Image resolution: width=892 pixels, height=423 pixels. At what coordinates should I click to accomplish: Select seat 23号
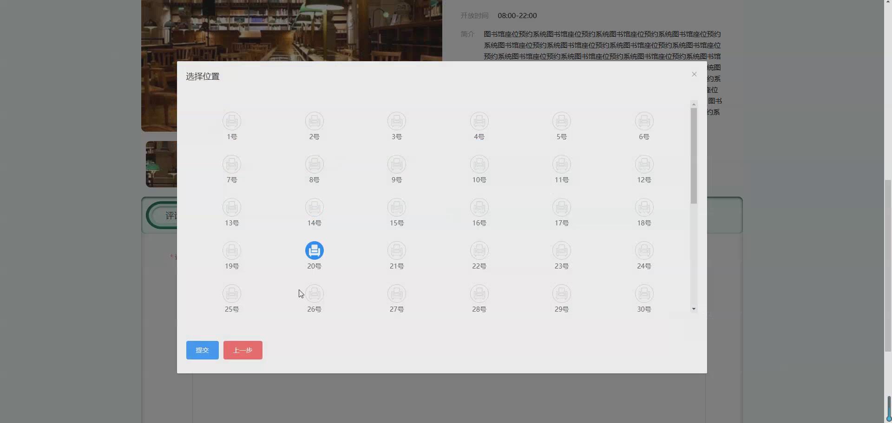pos(561,250)
